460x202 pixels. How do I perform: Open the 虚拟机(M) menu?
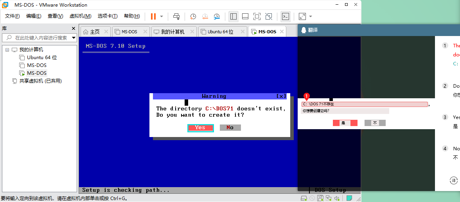81,16
